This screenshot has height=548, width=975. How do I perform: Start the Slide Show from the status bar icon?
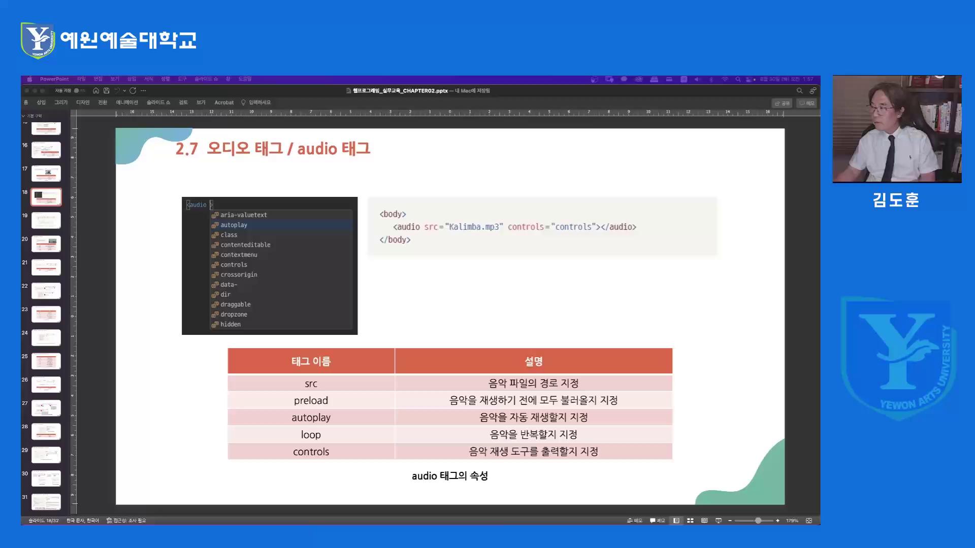point(718,521)
